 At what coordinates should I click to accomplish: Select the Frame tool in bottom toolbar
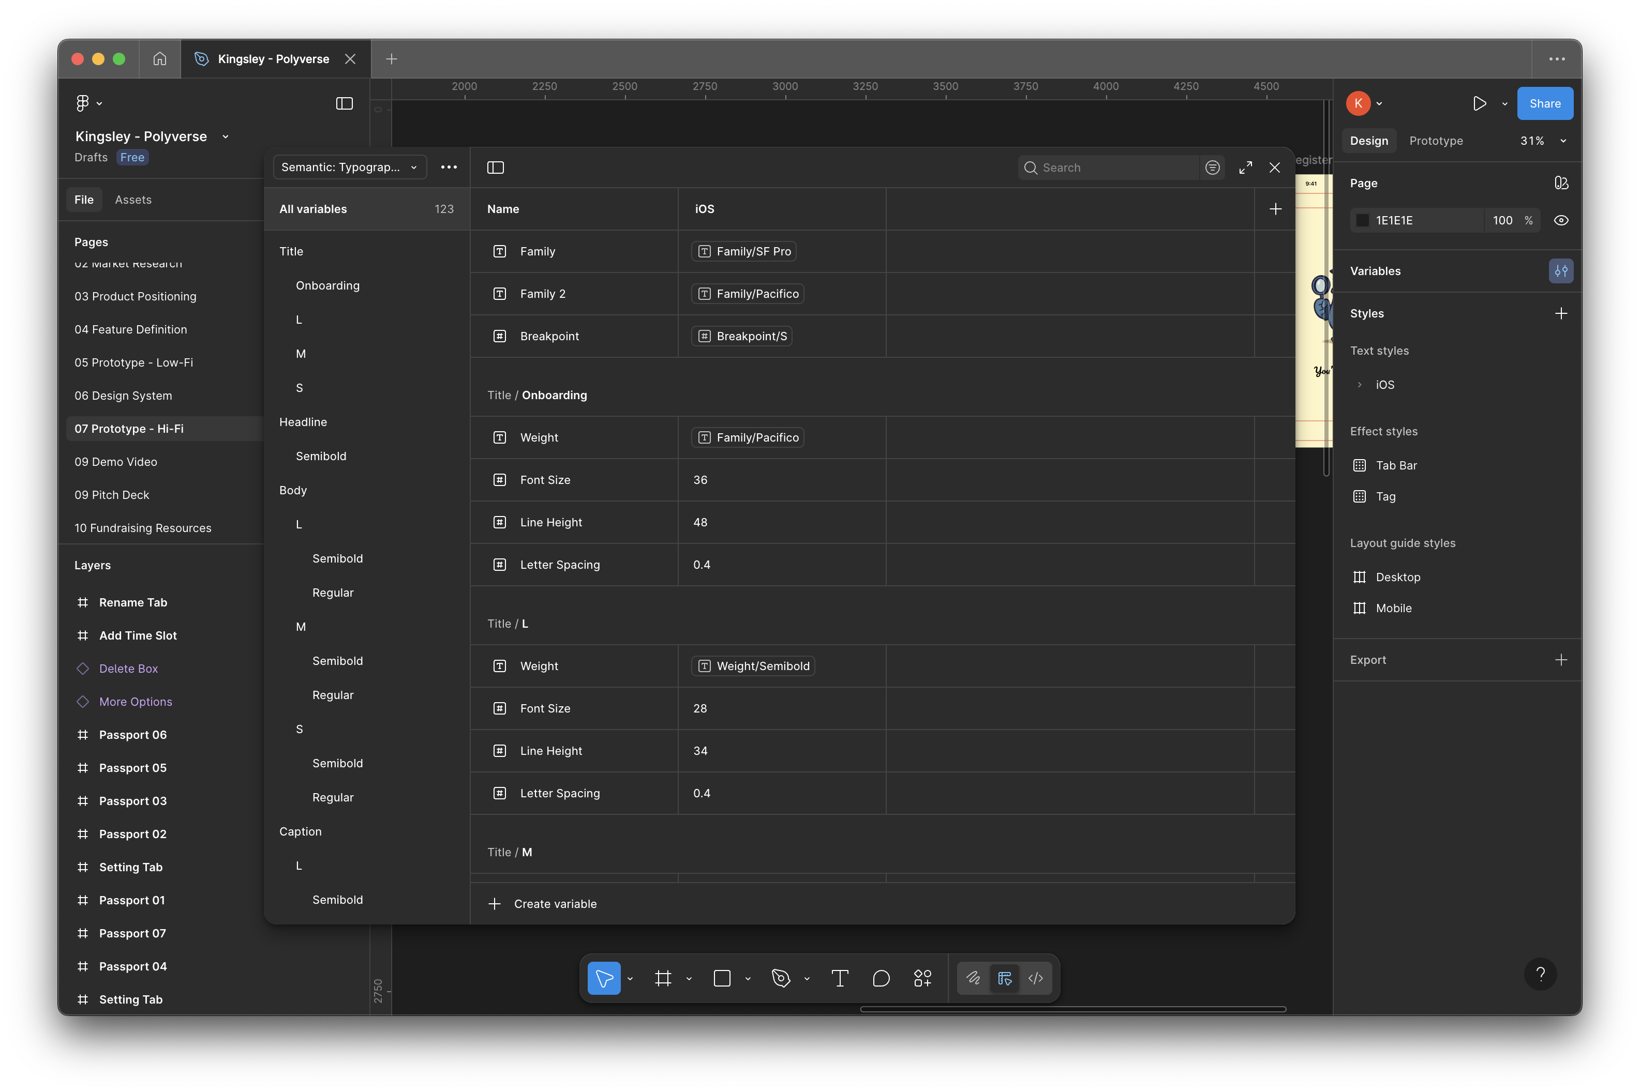coord(663,978)
